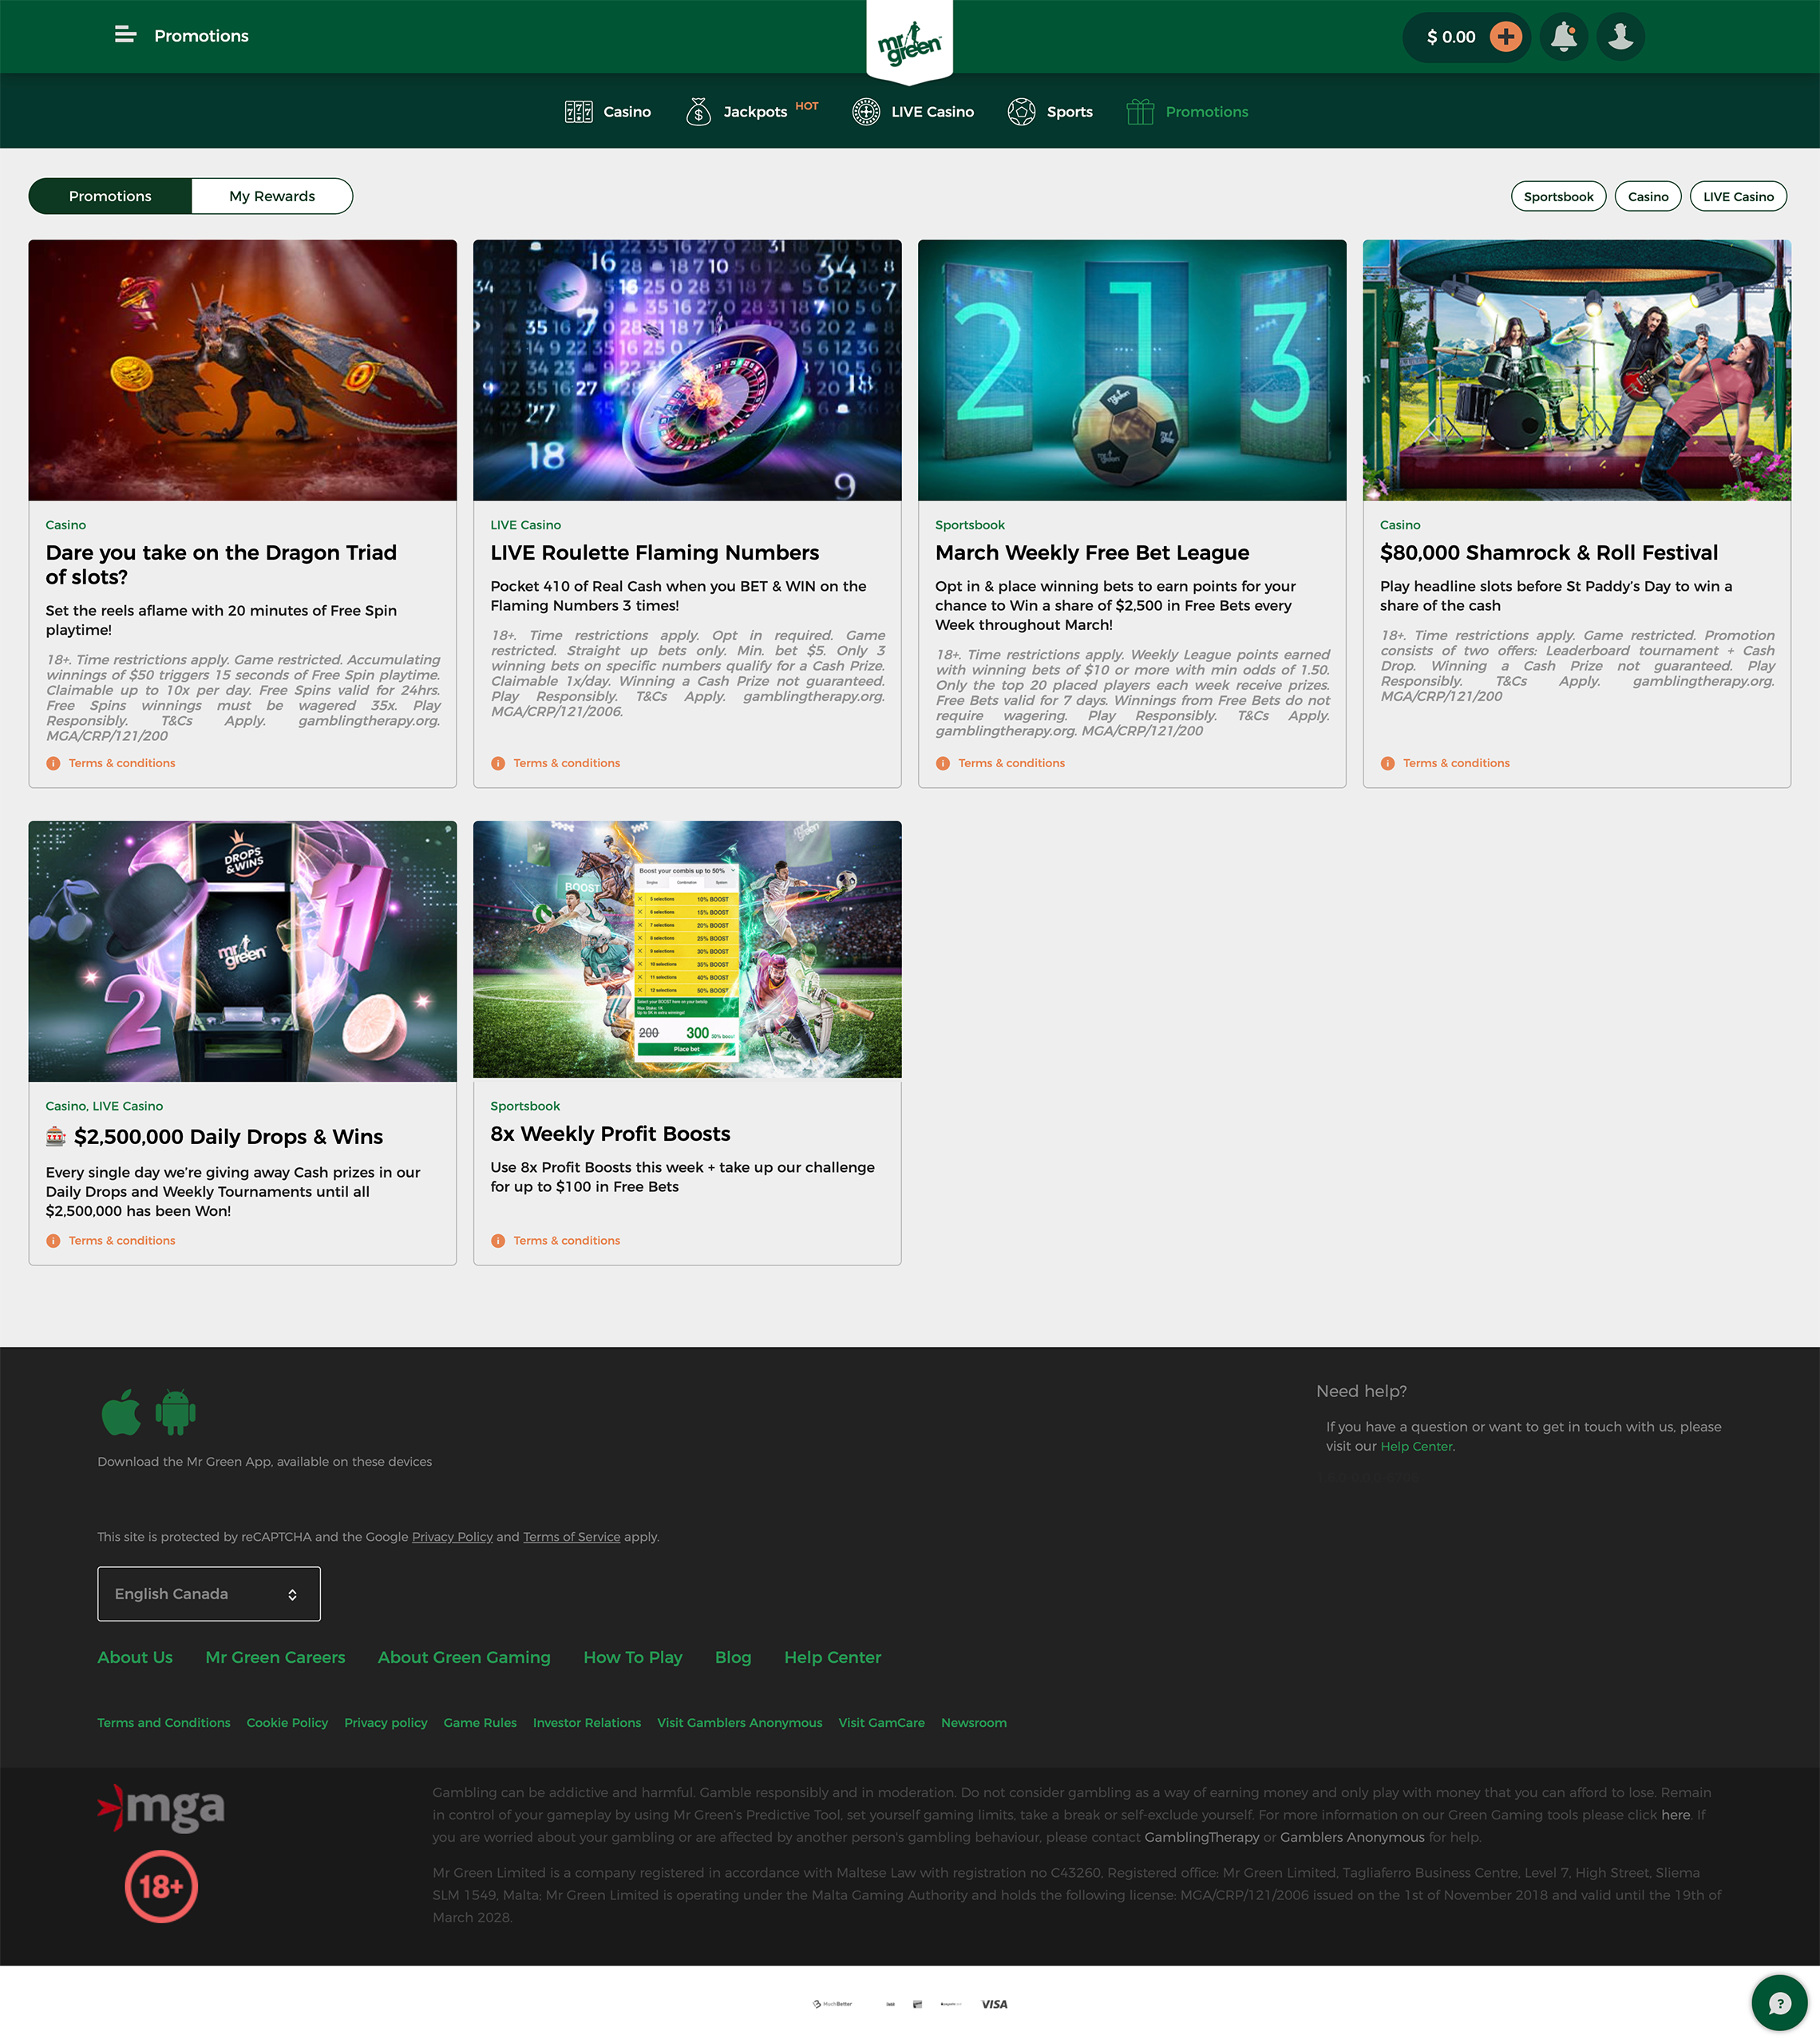
Task: Open Casino in main navigation
Action: [x=627, y=112]
